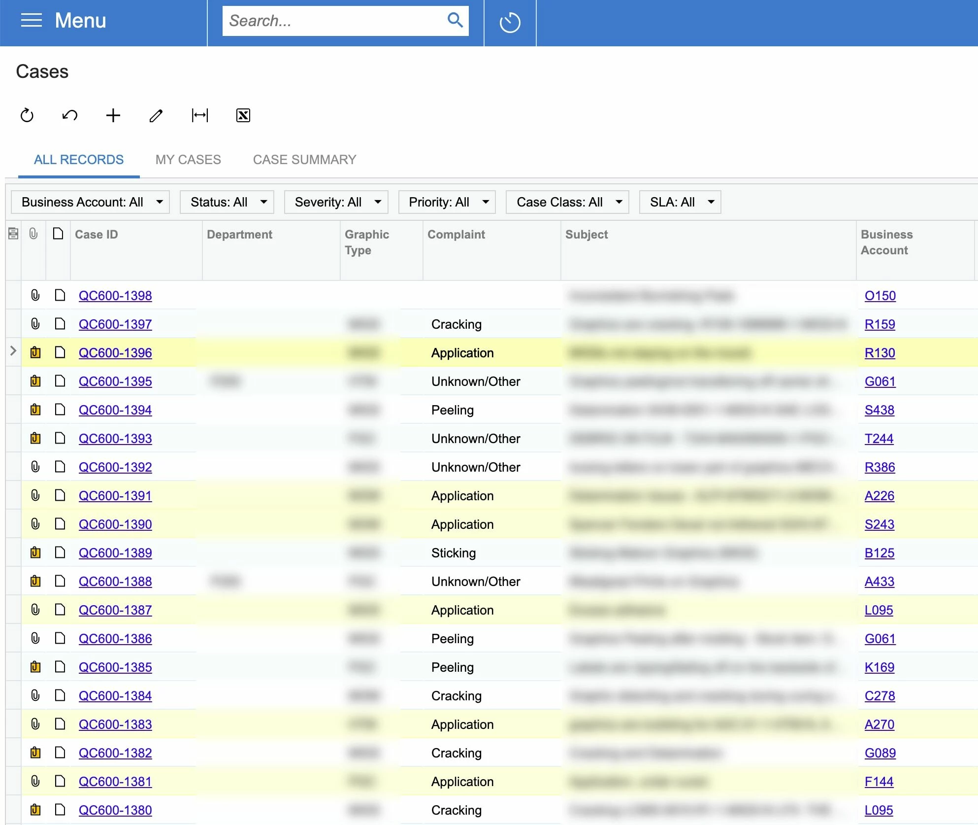978x825 pixels.
Task: Click the clock history icon in the header
Action: click(x=510, y=23)
